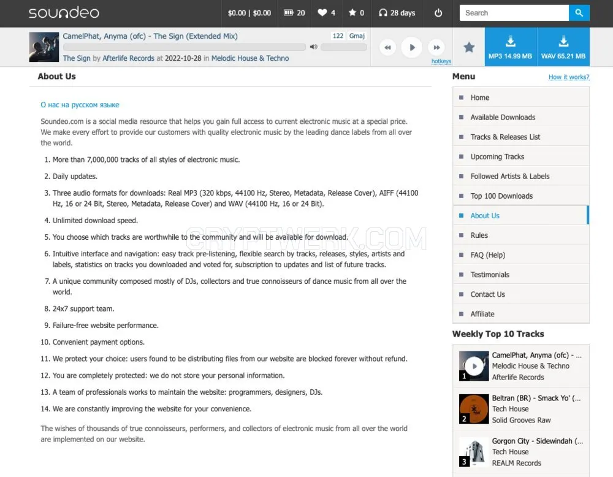Click the 122 BPM tag
613x477 pixels.
[338, 36]
